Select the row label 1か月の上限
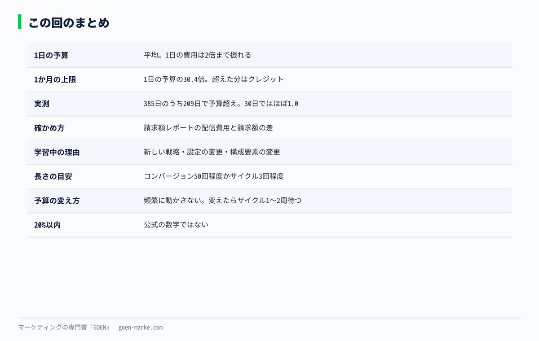This screenshot has height=341, width=539. tap(55, 80)
